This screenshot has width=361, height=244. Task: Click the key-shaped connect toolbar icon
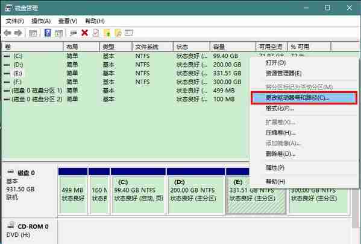tap(74, 33)
